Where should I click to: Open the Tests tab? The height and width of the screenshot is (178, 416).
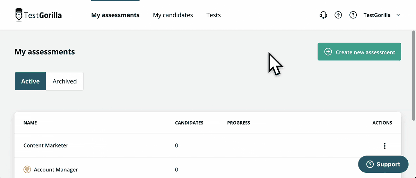(213, 15)
